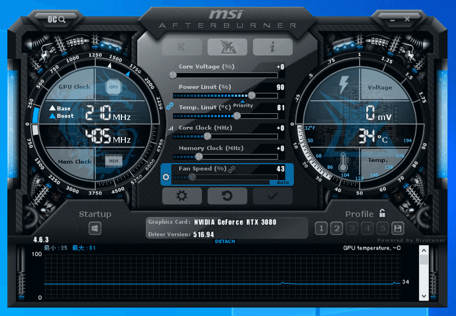The height and width of the screenshot is (316, 456).
Task: Click the 34 °C temperature readout
Action: coord(373,137)
